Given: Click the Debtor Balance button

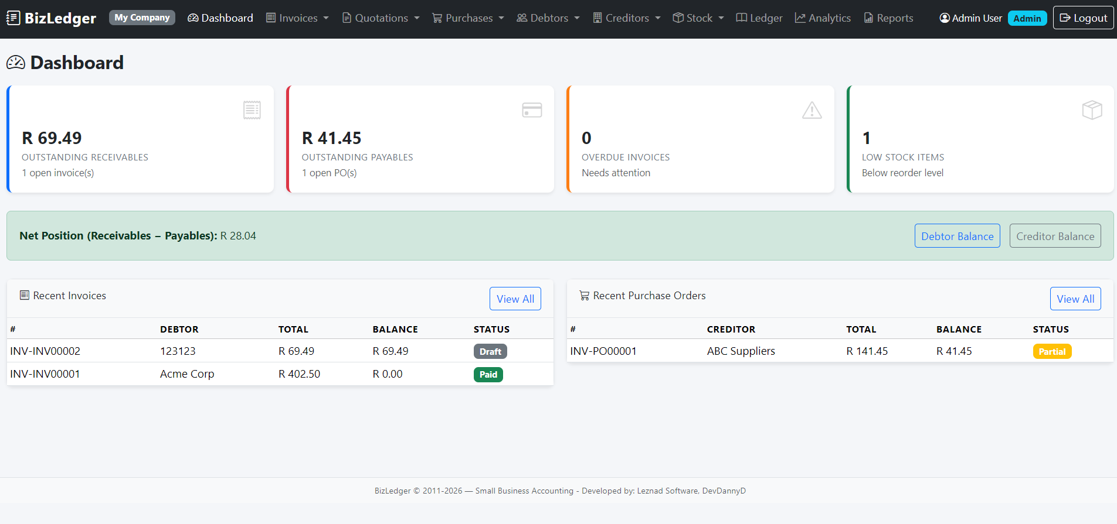Looking at the screenshot, I should point(958,236).
